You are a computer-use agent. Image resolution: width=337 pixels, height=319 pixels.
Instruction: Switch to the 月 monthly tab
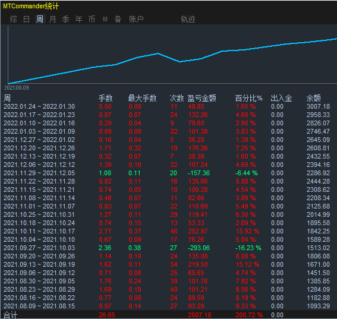click(x=53, y=19)
